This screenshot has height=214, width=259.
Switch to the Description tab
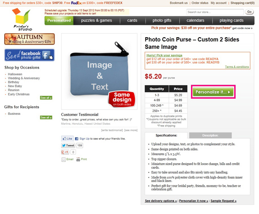tap(210, 135)
